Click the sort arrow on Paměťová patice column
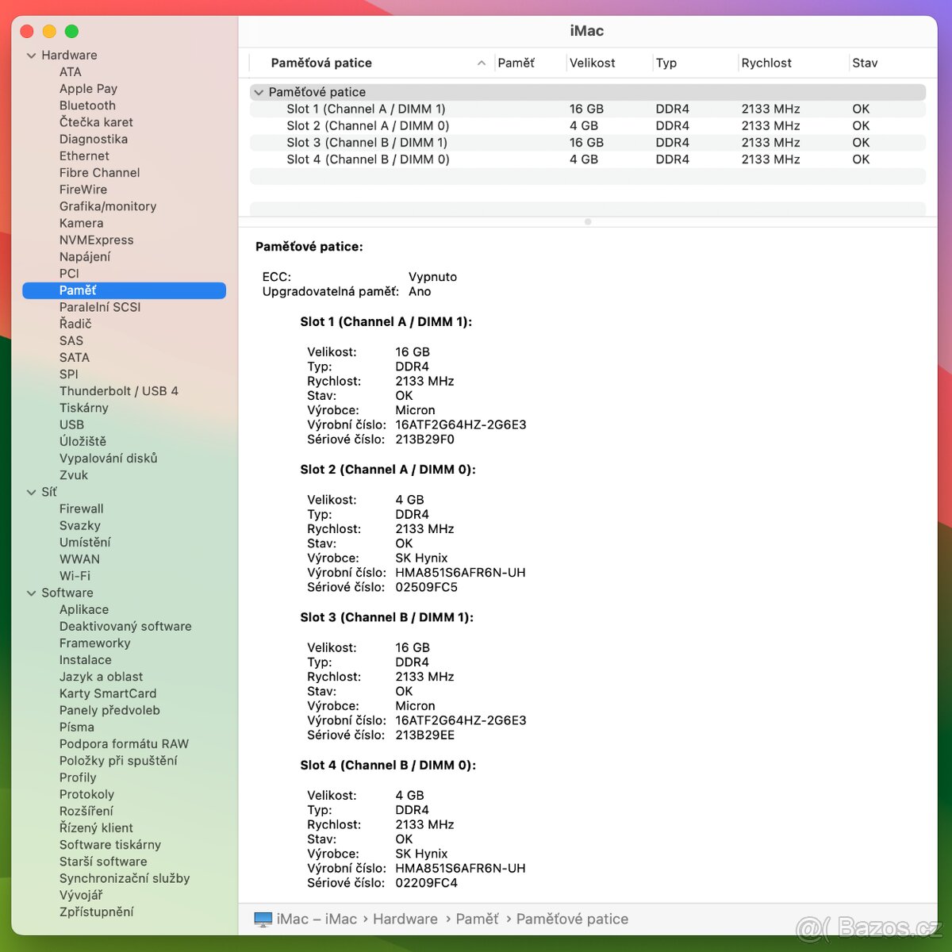 pyautogui.click(x=482, y=62)
